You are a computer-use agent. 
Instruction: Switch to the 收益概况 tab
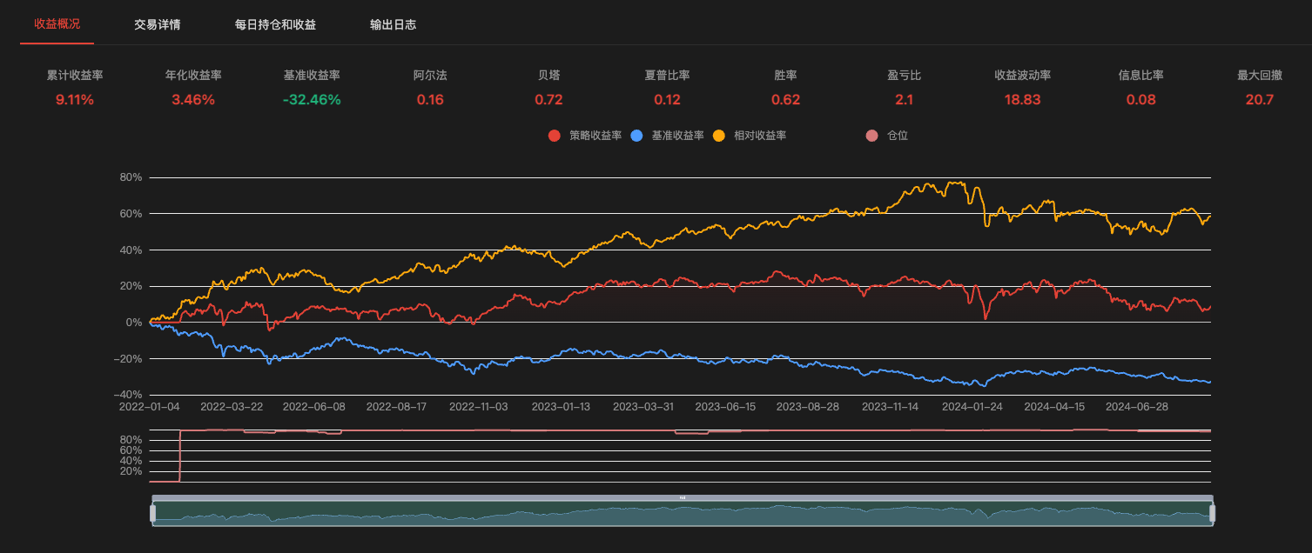[57, 24]
